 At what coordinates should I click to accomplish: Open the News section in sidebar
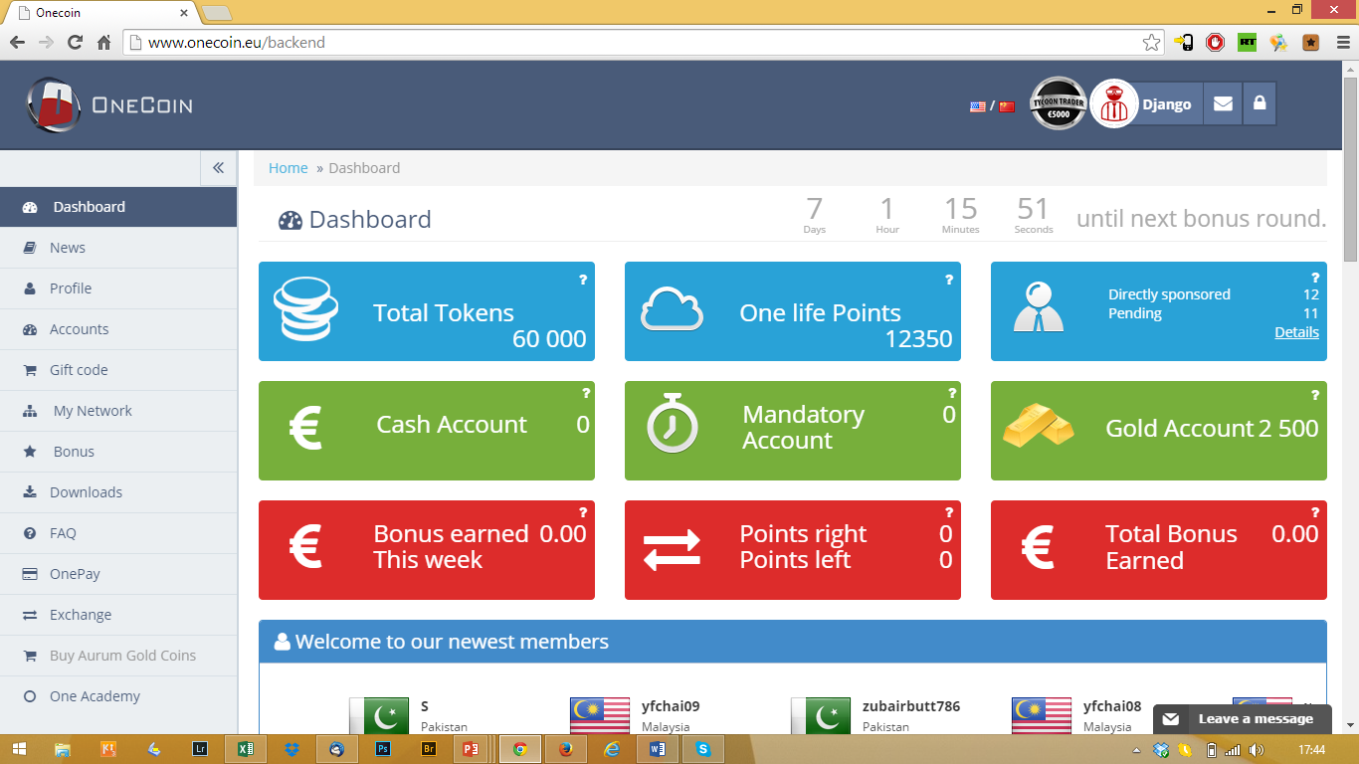(118, 248)
